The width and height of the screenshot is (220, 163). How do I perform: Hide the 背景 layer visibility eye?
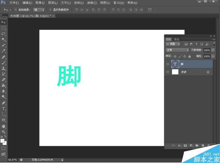(167, 72)
